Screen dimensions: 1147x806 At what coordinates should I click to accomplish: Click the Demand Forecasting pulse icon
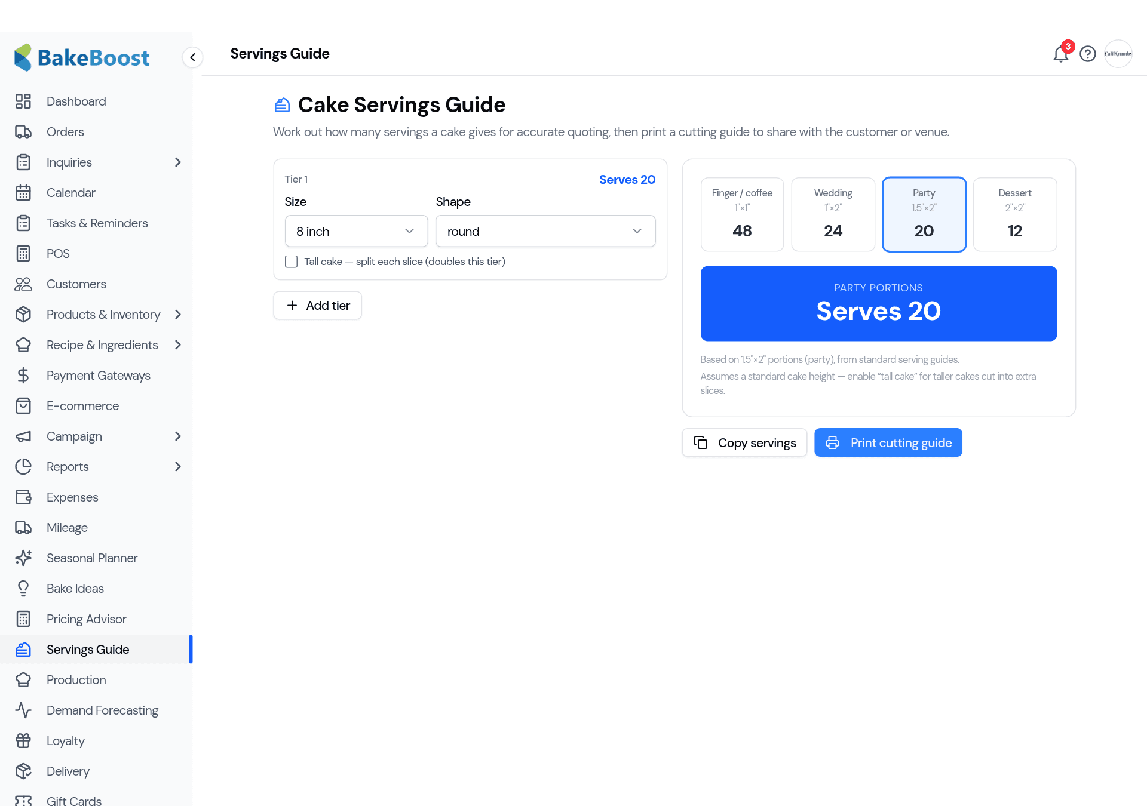tap(23, 710)
